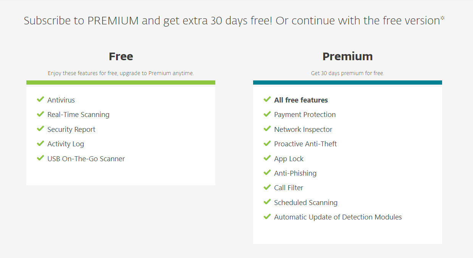Click the tick icon beside Payment Protection
473x258 pixels.
(267, 114)
